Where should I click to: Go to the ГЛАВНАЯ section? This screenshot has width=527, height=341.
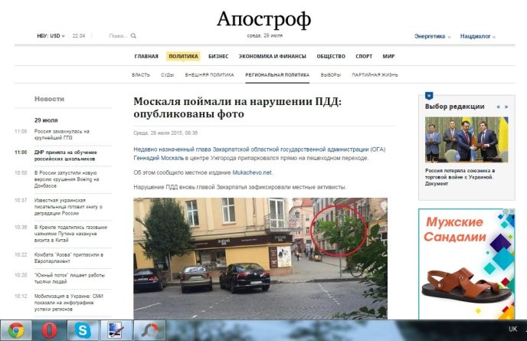(146, 56)
